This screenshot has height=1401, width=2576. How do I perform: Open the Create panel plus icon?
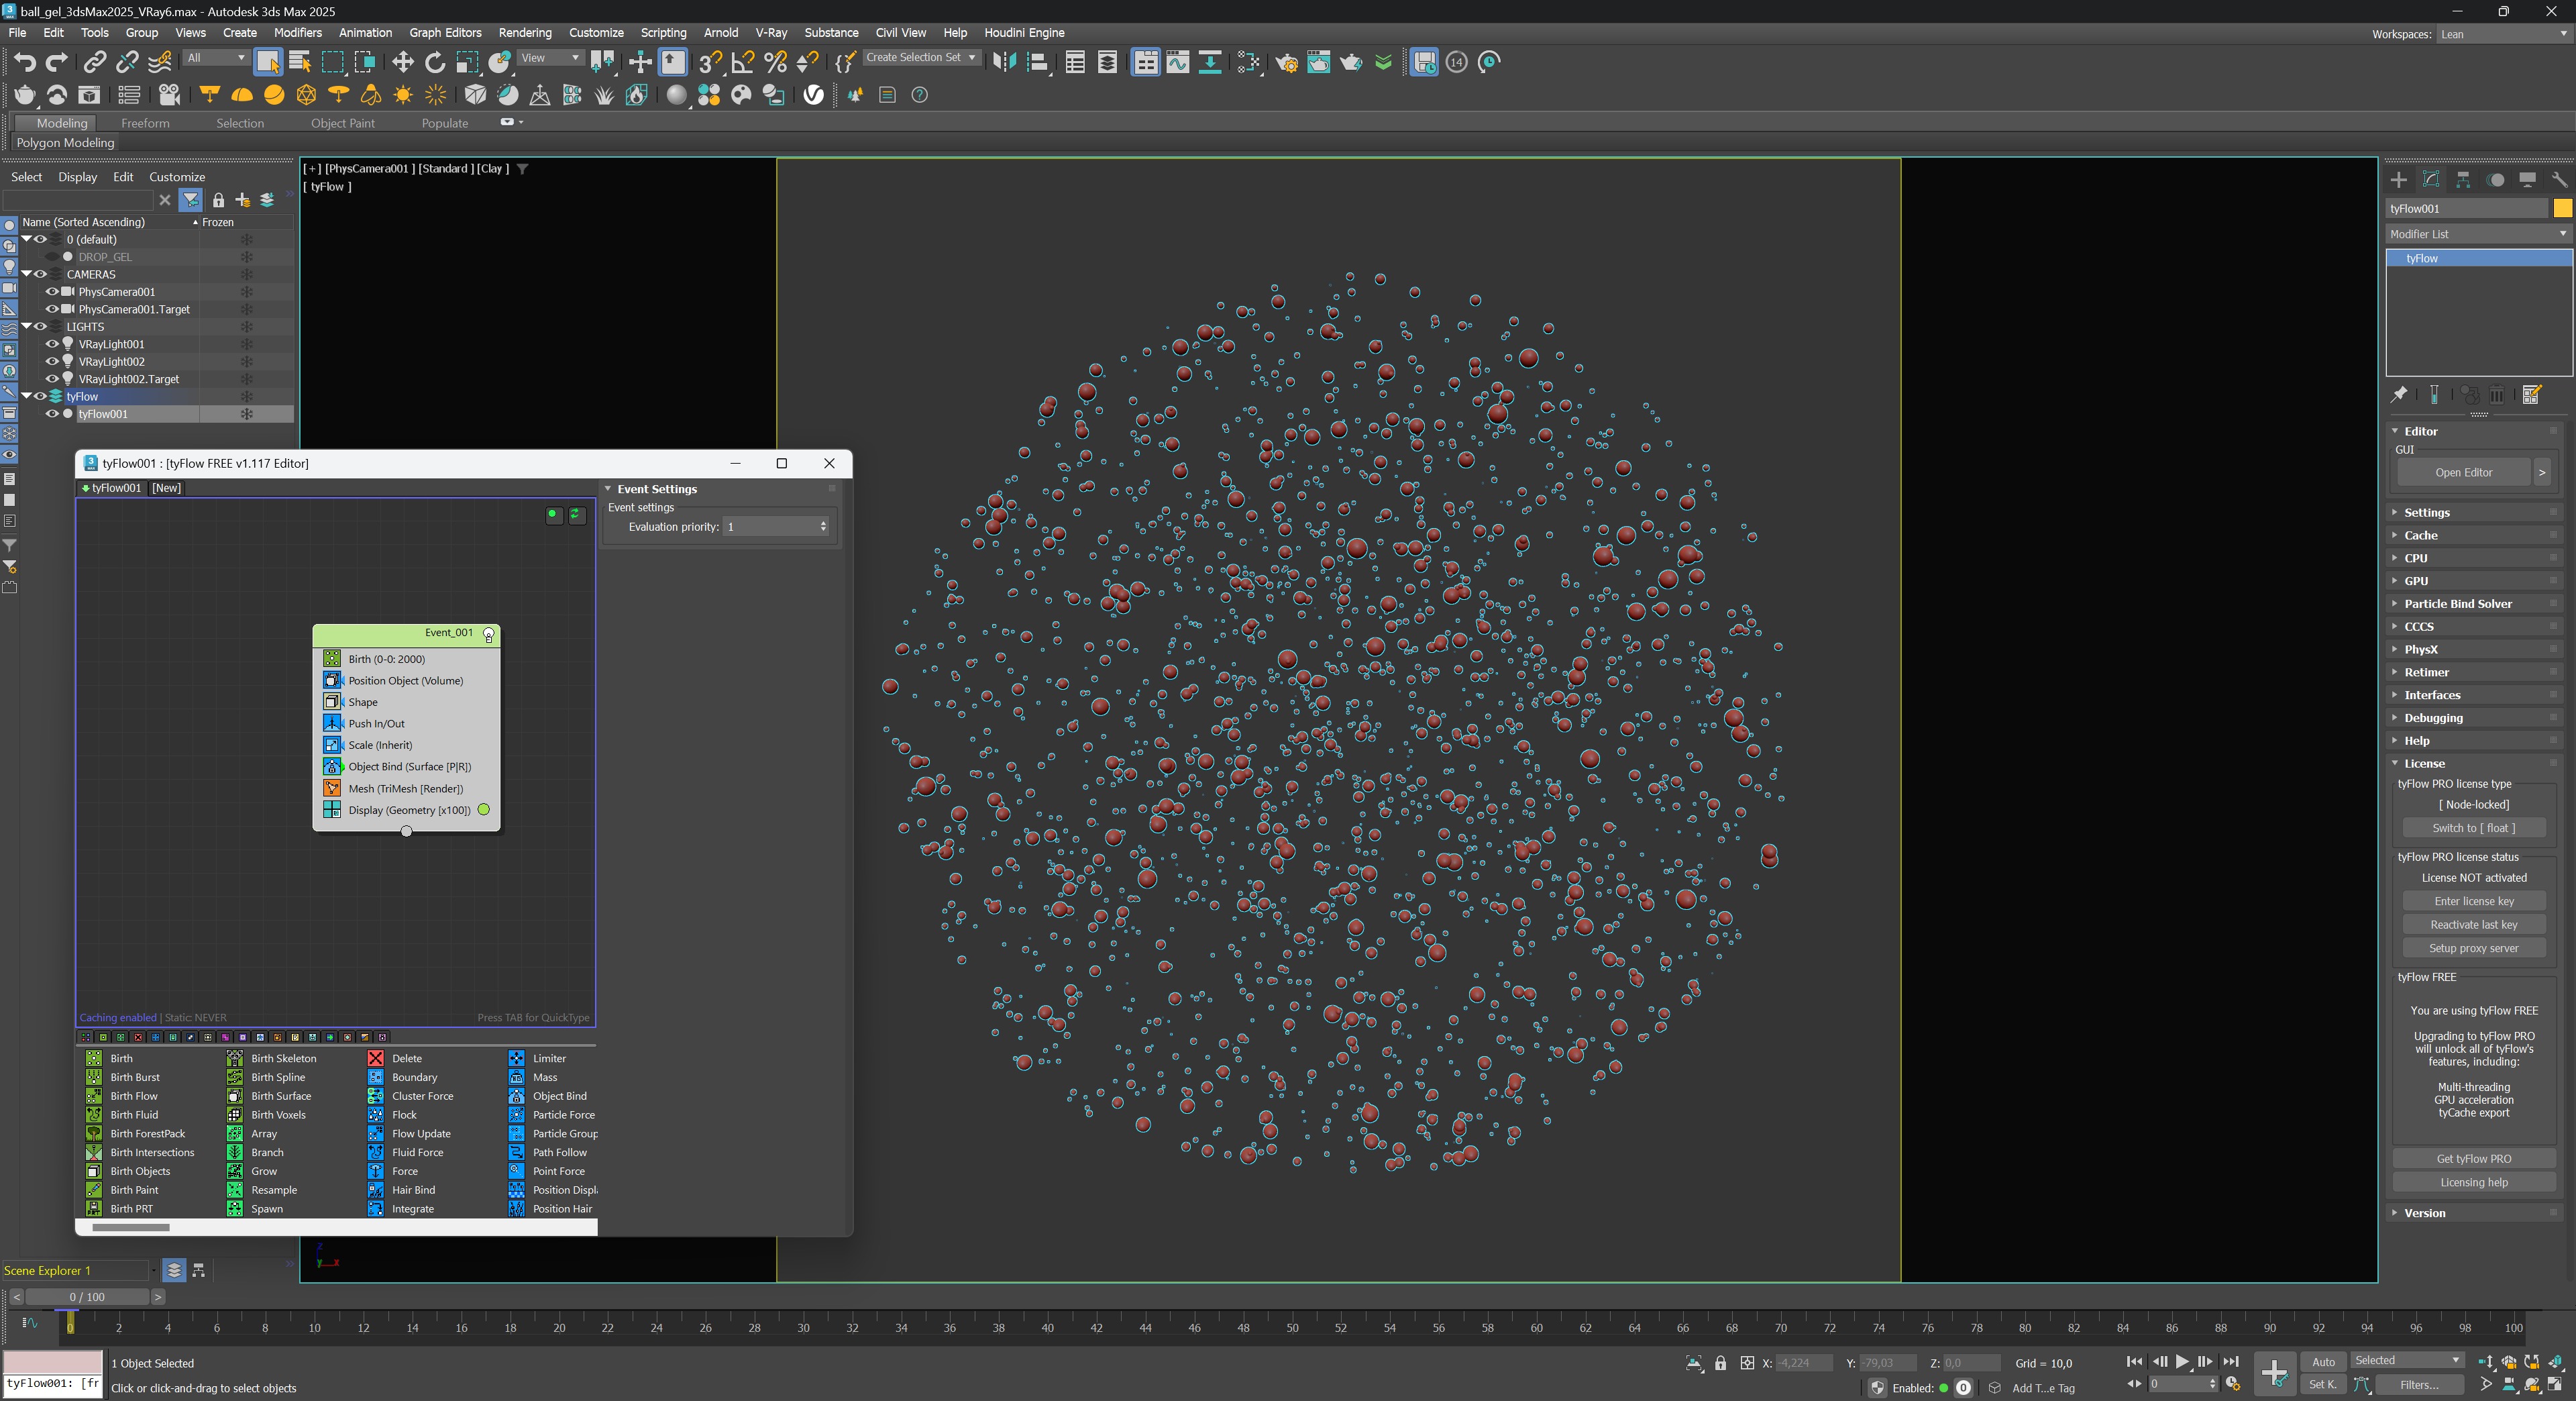click(x=2399, y=179)
